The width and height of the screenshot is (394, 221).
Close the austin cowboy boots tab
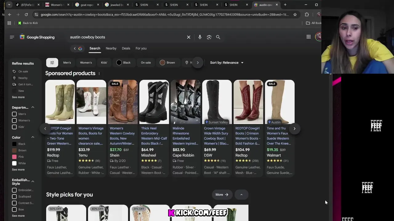coord(277,5)
